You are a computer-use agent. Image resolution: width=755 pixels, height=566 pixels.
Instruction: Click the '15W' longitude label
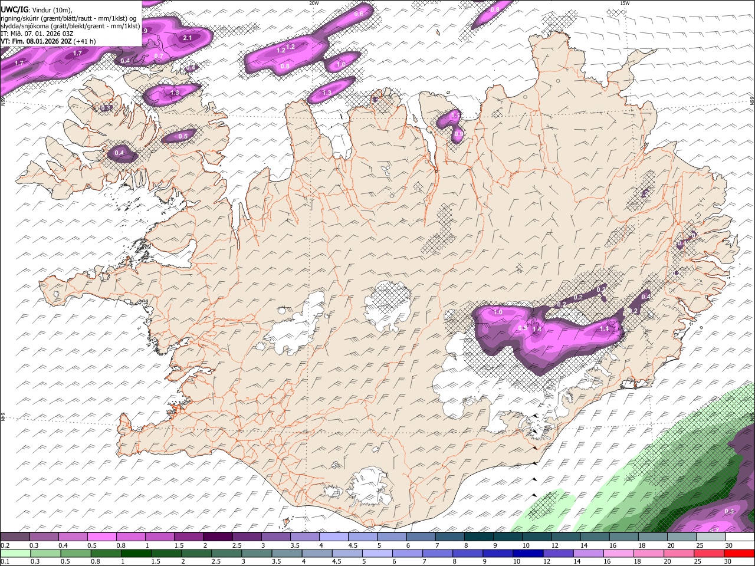pyautogui.click(x=625, y=3)
